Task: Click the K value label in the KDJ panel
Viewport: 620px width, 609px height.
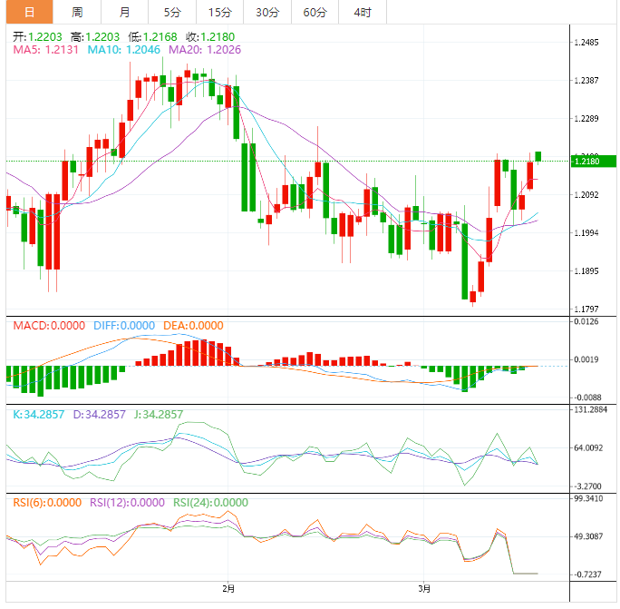Action: click(x=38, y=415)
